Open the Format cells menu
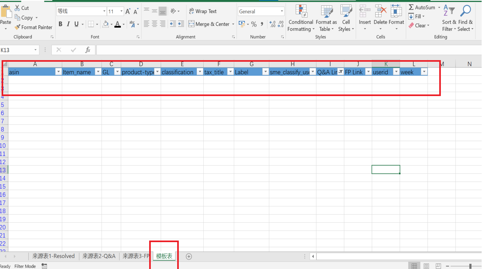Image resolution: width=483 pixels, height=269 pixels. coord(396,17)
